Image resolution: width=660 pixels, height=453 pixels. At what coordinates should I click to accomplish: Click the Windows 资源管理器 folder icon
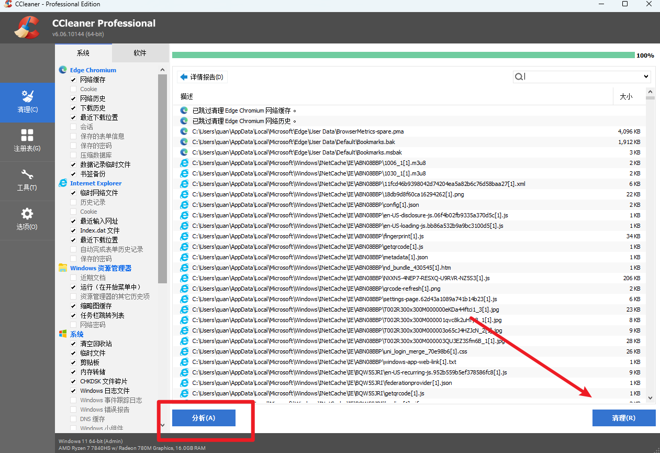click(63, 268)
